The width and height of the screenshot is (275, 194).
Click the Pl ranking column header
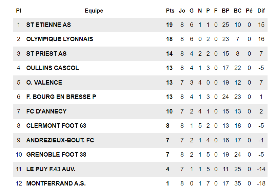(19, 11)
